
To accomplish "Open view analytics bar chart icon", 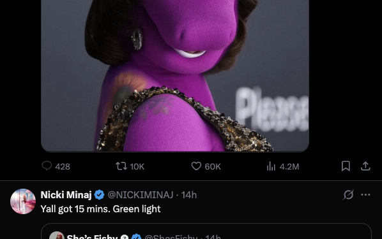I will [271, 166].
